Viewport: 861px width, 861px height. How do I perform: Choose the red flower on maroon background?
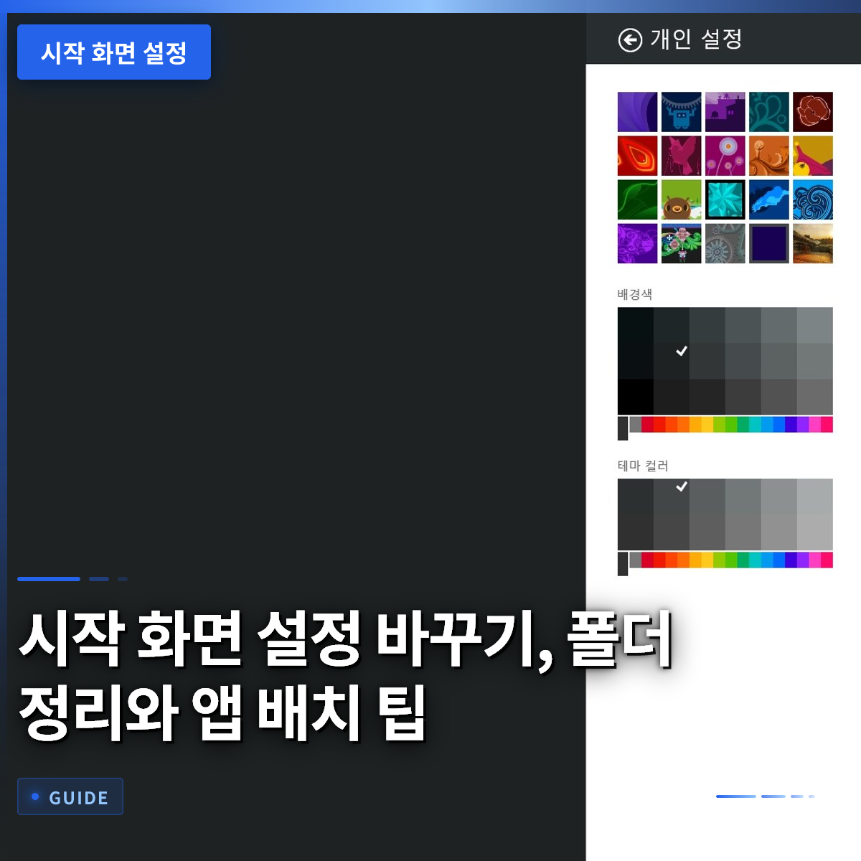click(x=813, y=112)
